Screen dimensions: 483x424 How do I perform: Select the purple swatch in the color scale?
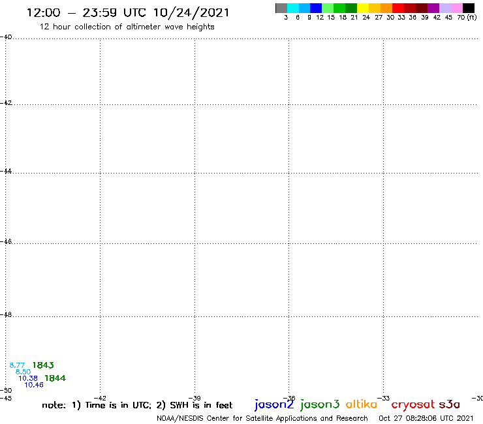click(433, 8)
